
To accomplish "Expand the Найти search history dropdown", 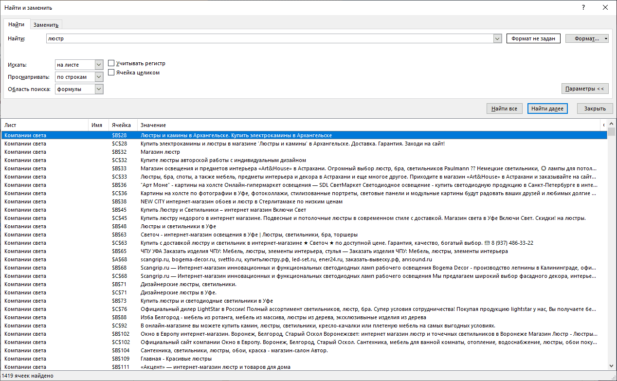I will [x=497, y=38].
